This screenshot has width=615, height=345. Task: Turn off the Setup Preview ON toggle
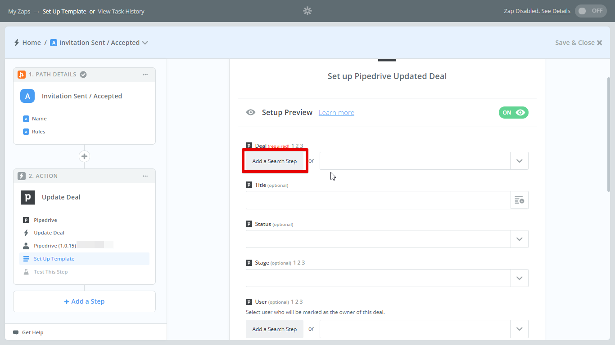tap(513, 112)
